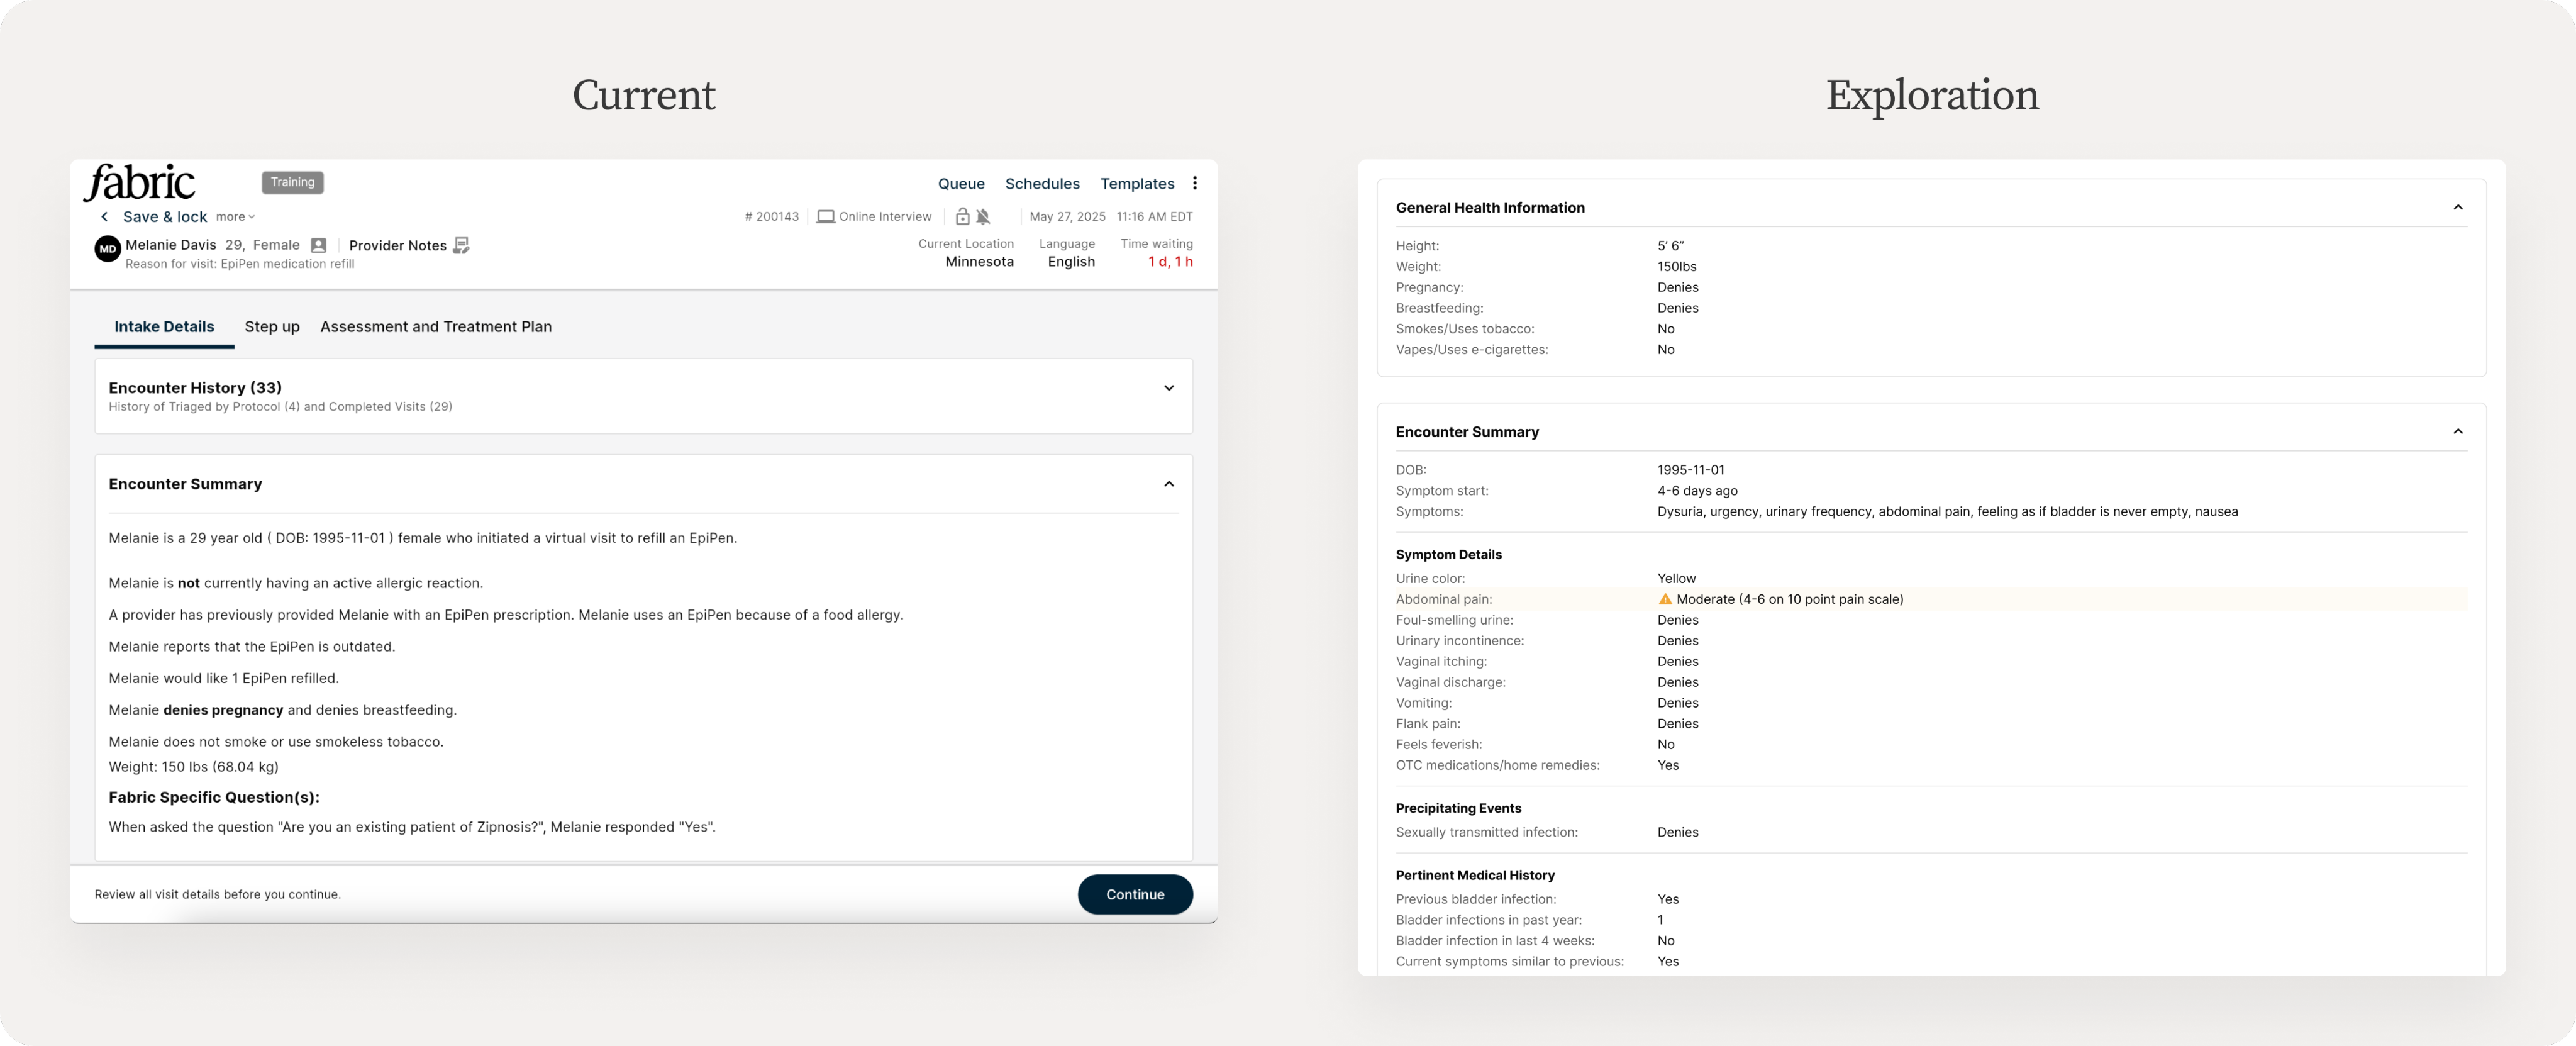The height and width of the screenshot is (1046, 2576).
Task: Expand the Encounter History section
Action: [x=1168, y=388]
